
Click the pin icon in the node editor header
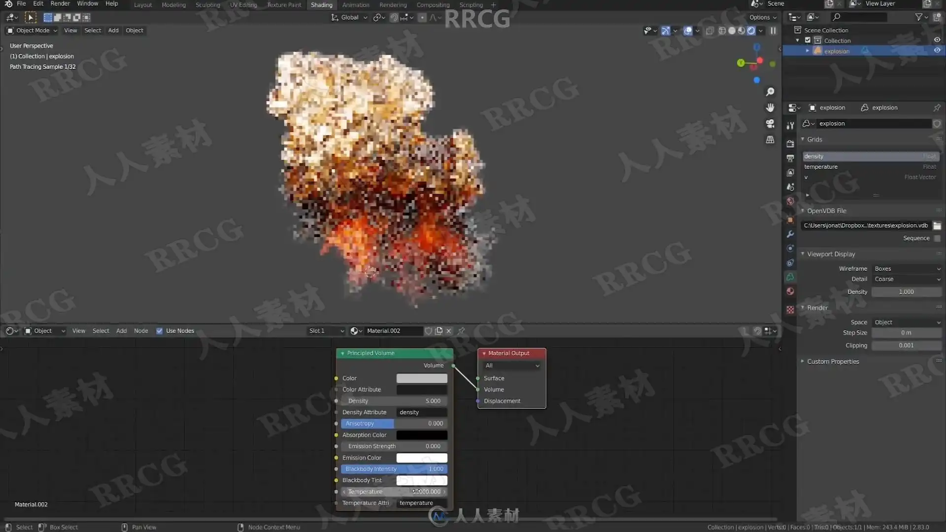coord(462,331)
